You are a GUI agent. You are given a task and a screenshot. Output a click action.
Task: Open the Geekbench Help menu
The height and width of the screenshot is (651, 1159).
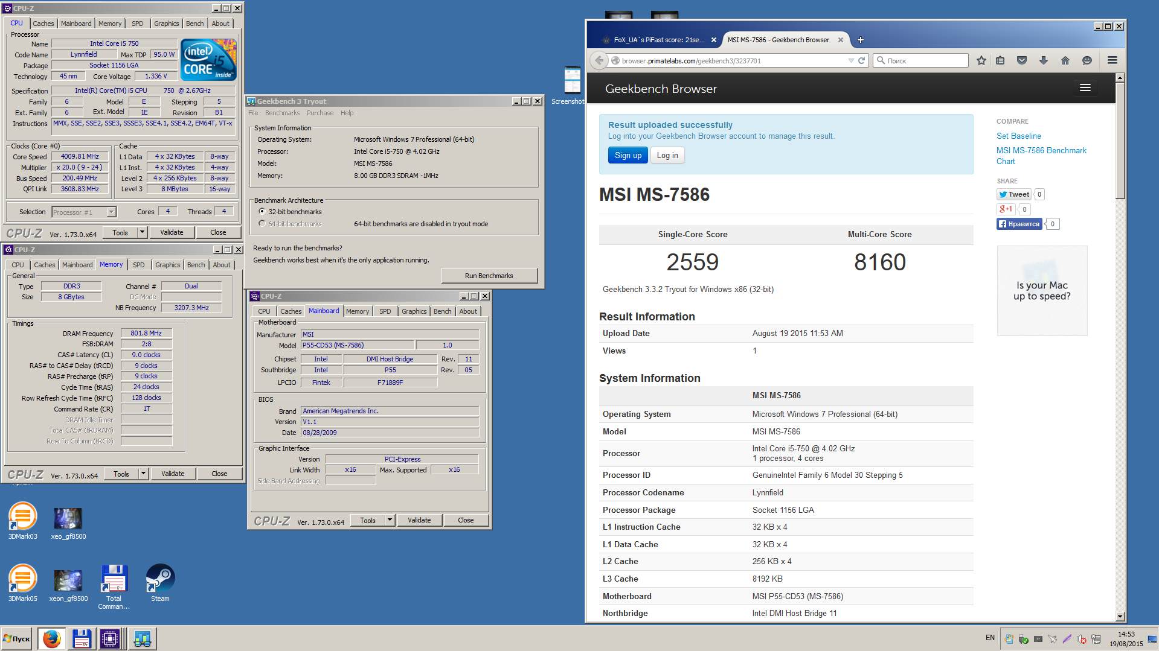pyautogui.click(x=347, y=113)
